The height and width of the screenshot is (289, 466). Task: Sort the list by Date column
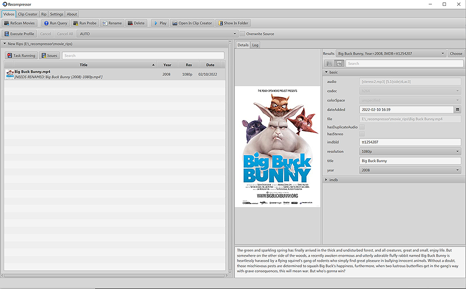coord(210,65)
